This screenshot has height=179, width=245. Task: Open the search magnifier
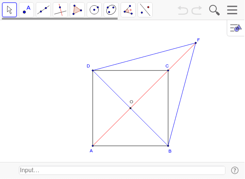[x=214, y=10]
